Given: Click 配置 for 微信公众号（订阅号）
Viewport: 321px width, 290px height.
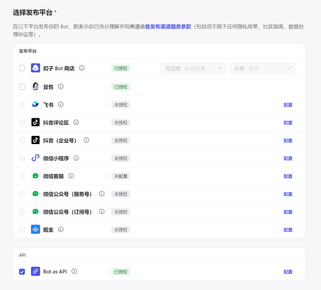Looking at the screenshot, I should click(288, 212).
